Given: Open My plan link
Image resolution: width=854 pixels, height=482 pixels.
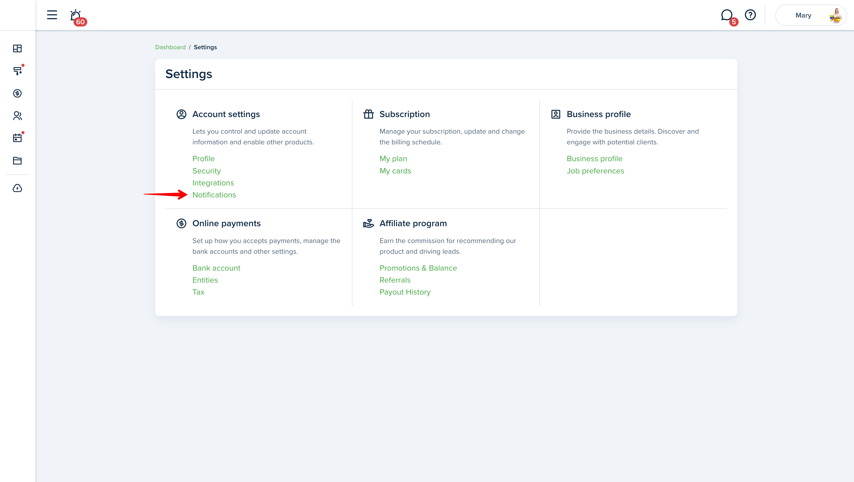Looking at the screenshot, I should [x=393, y=159].
